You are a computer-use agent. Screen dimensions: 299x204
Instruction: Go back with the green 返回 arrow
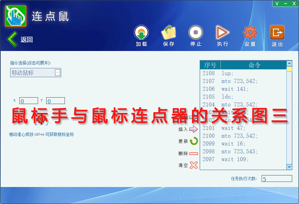pyautogui.click(x=12, y=39)
